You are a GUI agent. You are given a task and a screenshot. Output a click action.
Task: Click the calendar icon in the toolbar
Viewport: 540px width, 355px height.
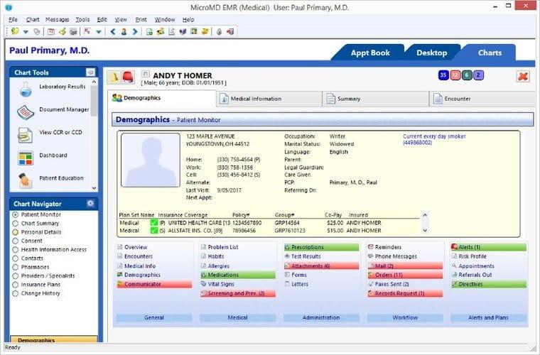click(x=51, y=32)
